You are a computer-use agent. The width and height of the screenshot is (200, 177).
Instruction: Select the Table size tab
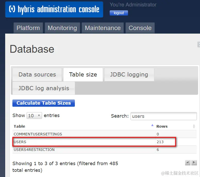point(83,74)
